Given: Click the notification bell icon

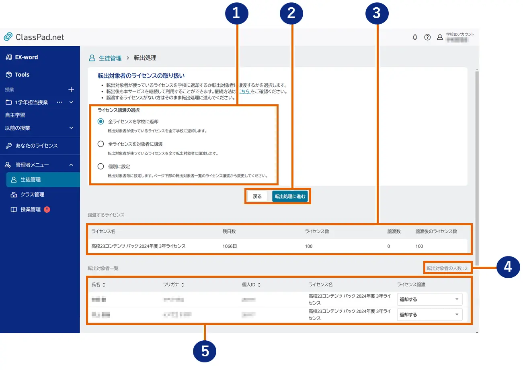Looking at the screenshot, I should tap(415, 37).
